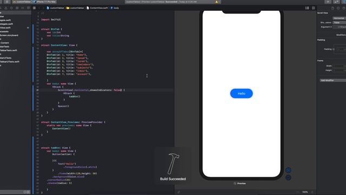Open the body symbol breadcrumb
Viewport: 346px width, 195px height.
[x=115, y=8]
